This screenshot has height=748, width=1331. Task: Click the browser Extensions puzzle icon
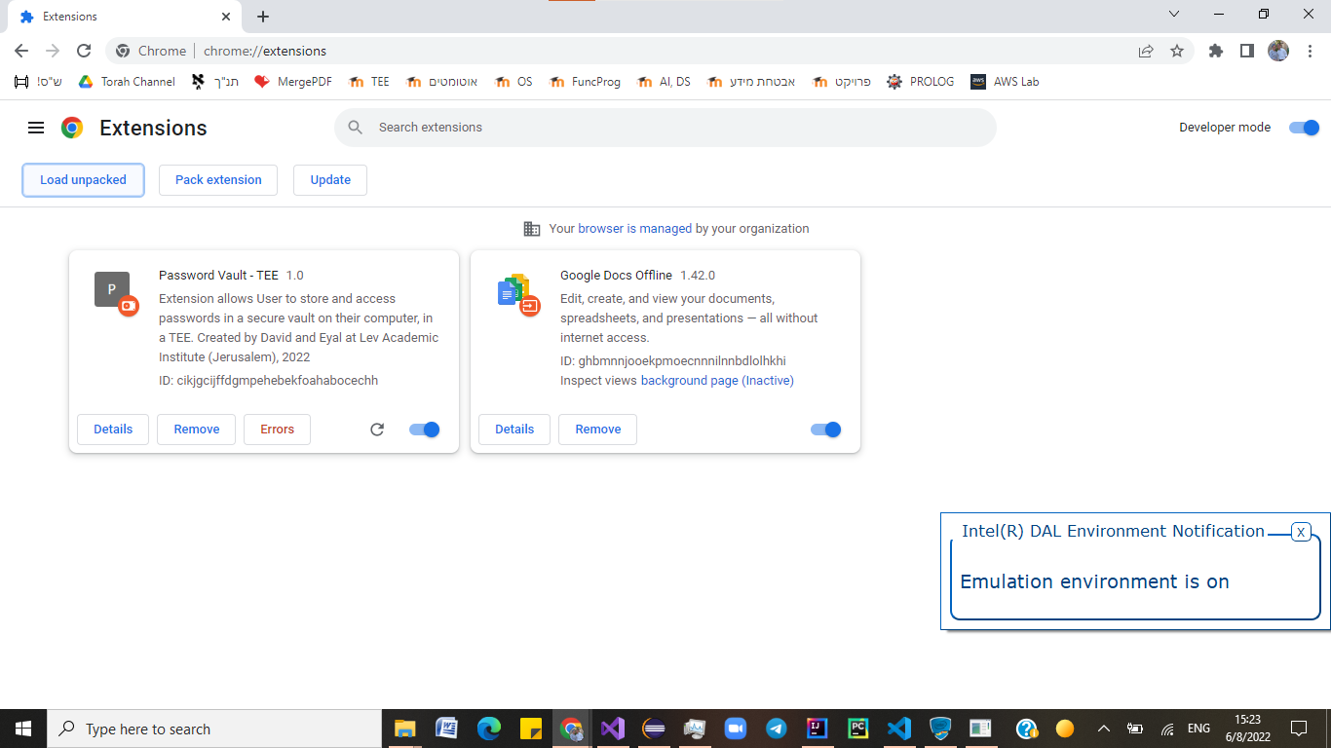click(x=1215, y=51)
